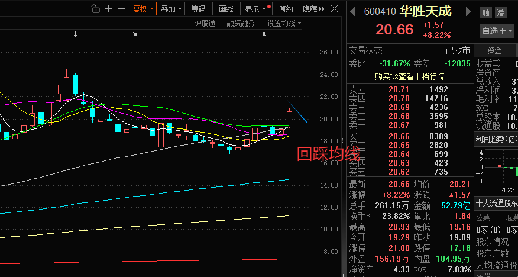Click the 昨收 value 19.09
The height and width of the screenshot is (277, 518).
coord(459,238)
